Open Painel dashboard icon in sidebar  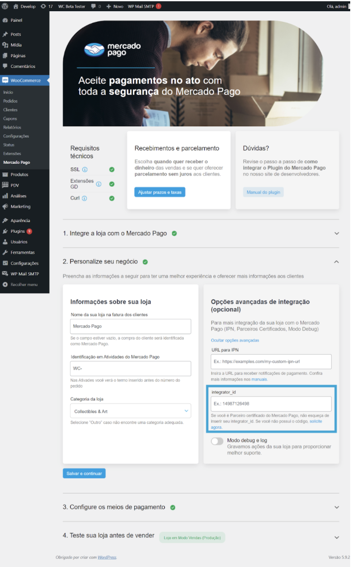click(x=5, y=20)
